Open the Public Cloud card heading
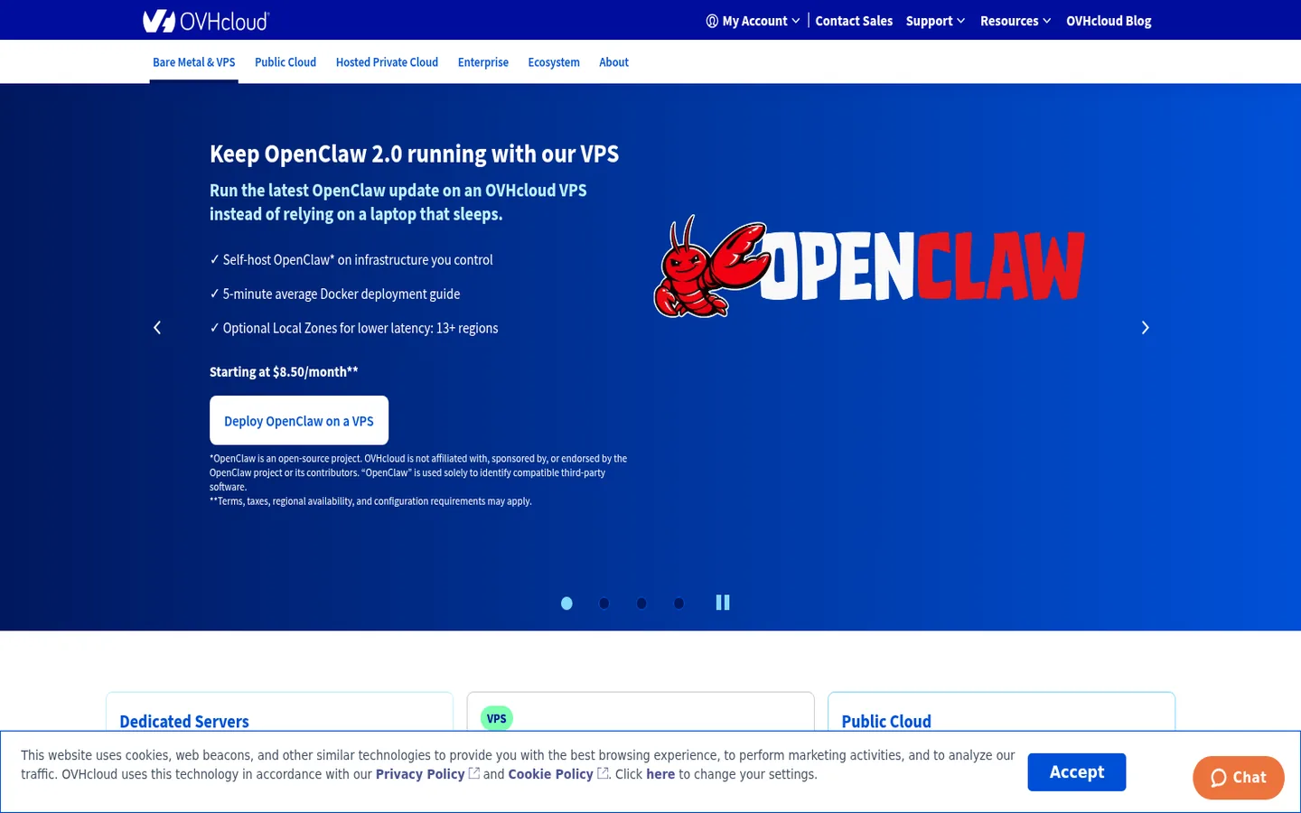The height and width of the screenshot is (813, 1301). [886, 721]
